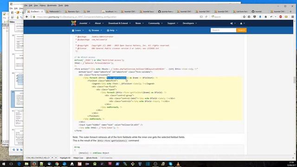Find next match with down arrow
Viewport: 297px width, 167px height.
click(x=56, y=158)
